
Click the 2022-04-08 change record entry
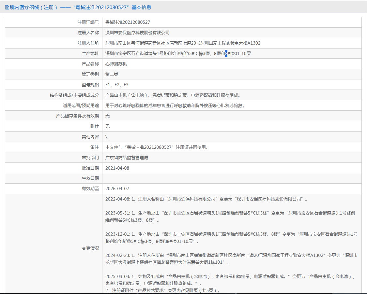pyautogui.click(x=207, y=199)
